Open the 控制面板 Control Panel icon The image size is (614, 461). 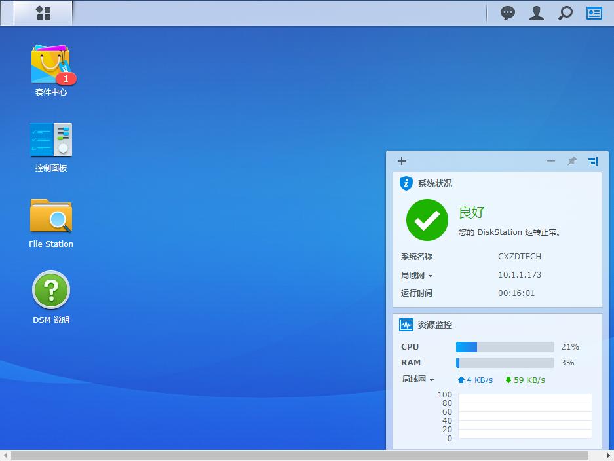pyautogui.click(x=51, y=147)
